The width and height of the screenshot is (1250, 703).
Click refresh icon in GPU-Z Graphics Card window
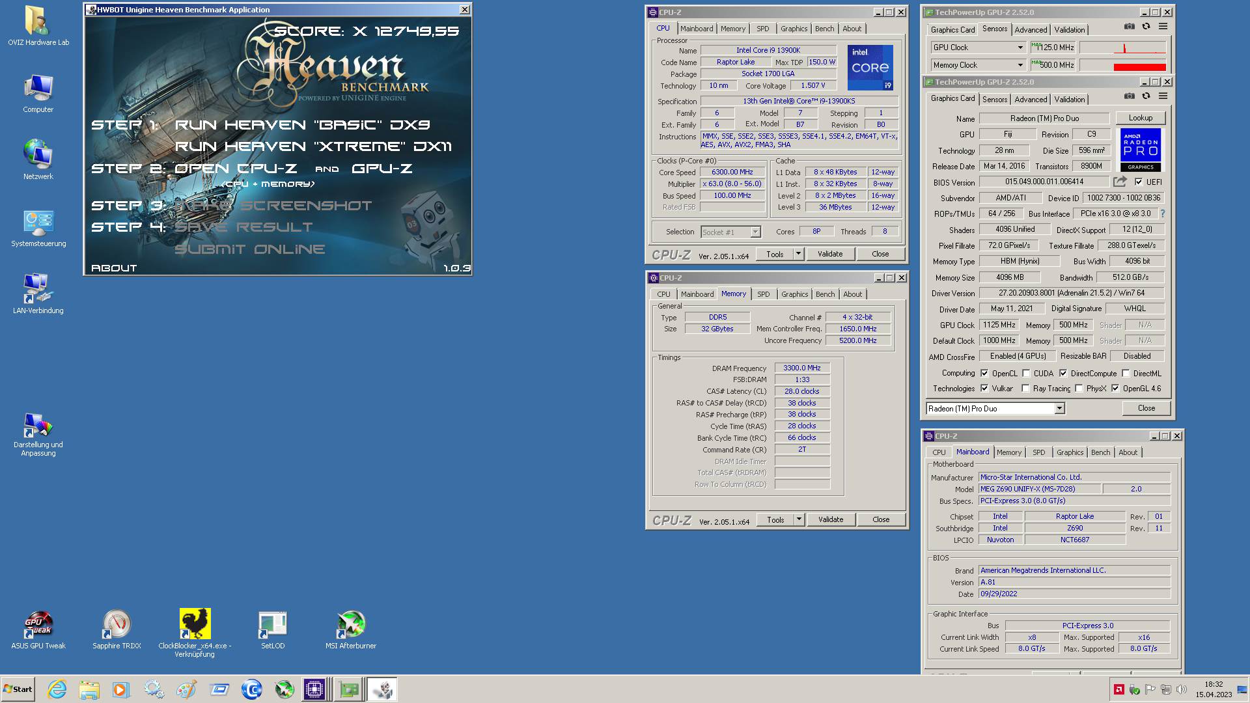click(x=1146, y=96)
